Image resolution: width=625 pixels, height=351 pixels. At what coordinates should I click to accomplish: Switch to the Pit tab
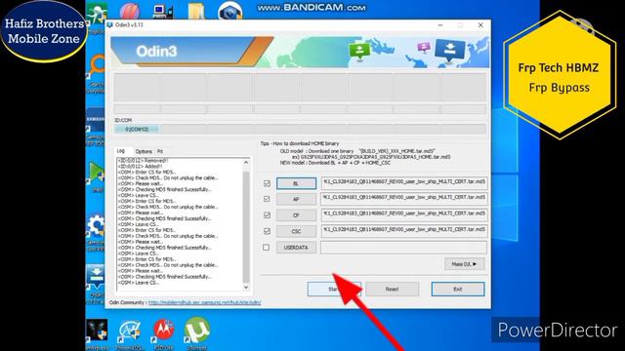[x=160, y=152]
